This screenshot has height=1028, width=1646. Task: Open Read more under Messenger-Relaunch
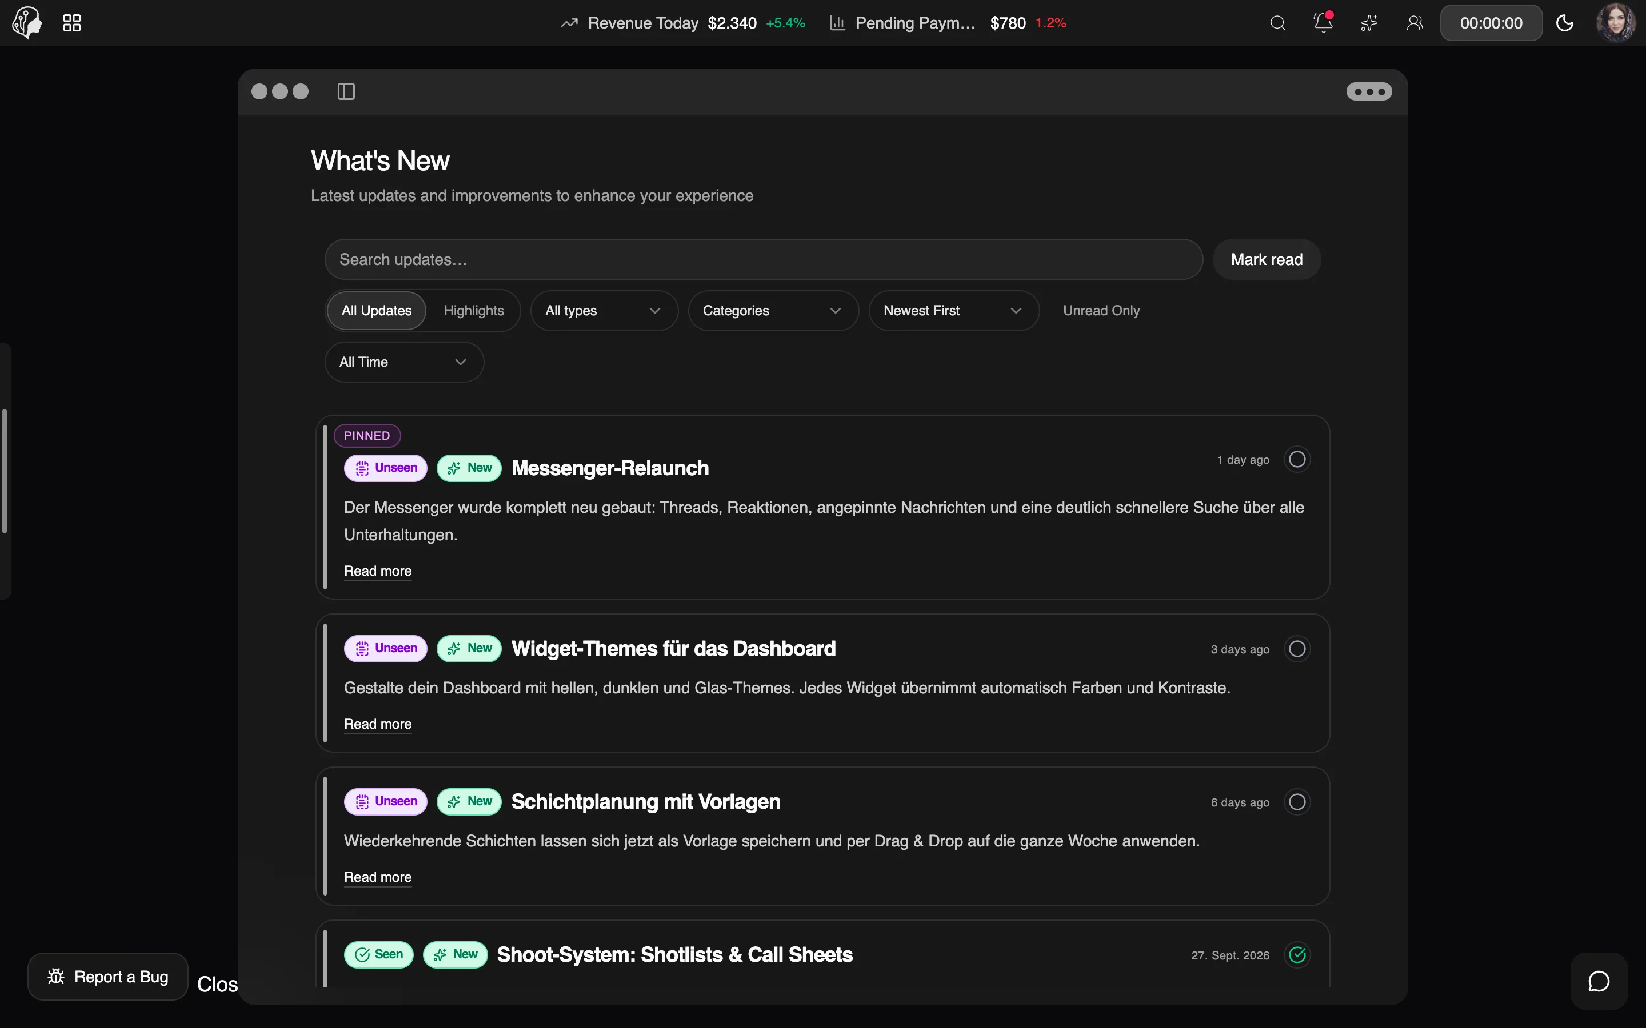pos(377,571)
